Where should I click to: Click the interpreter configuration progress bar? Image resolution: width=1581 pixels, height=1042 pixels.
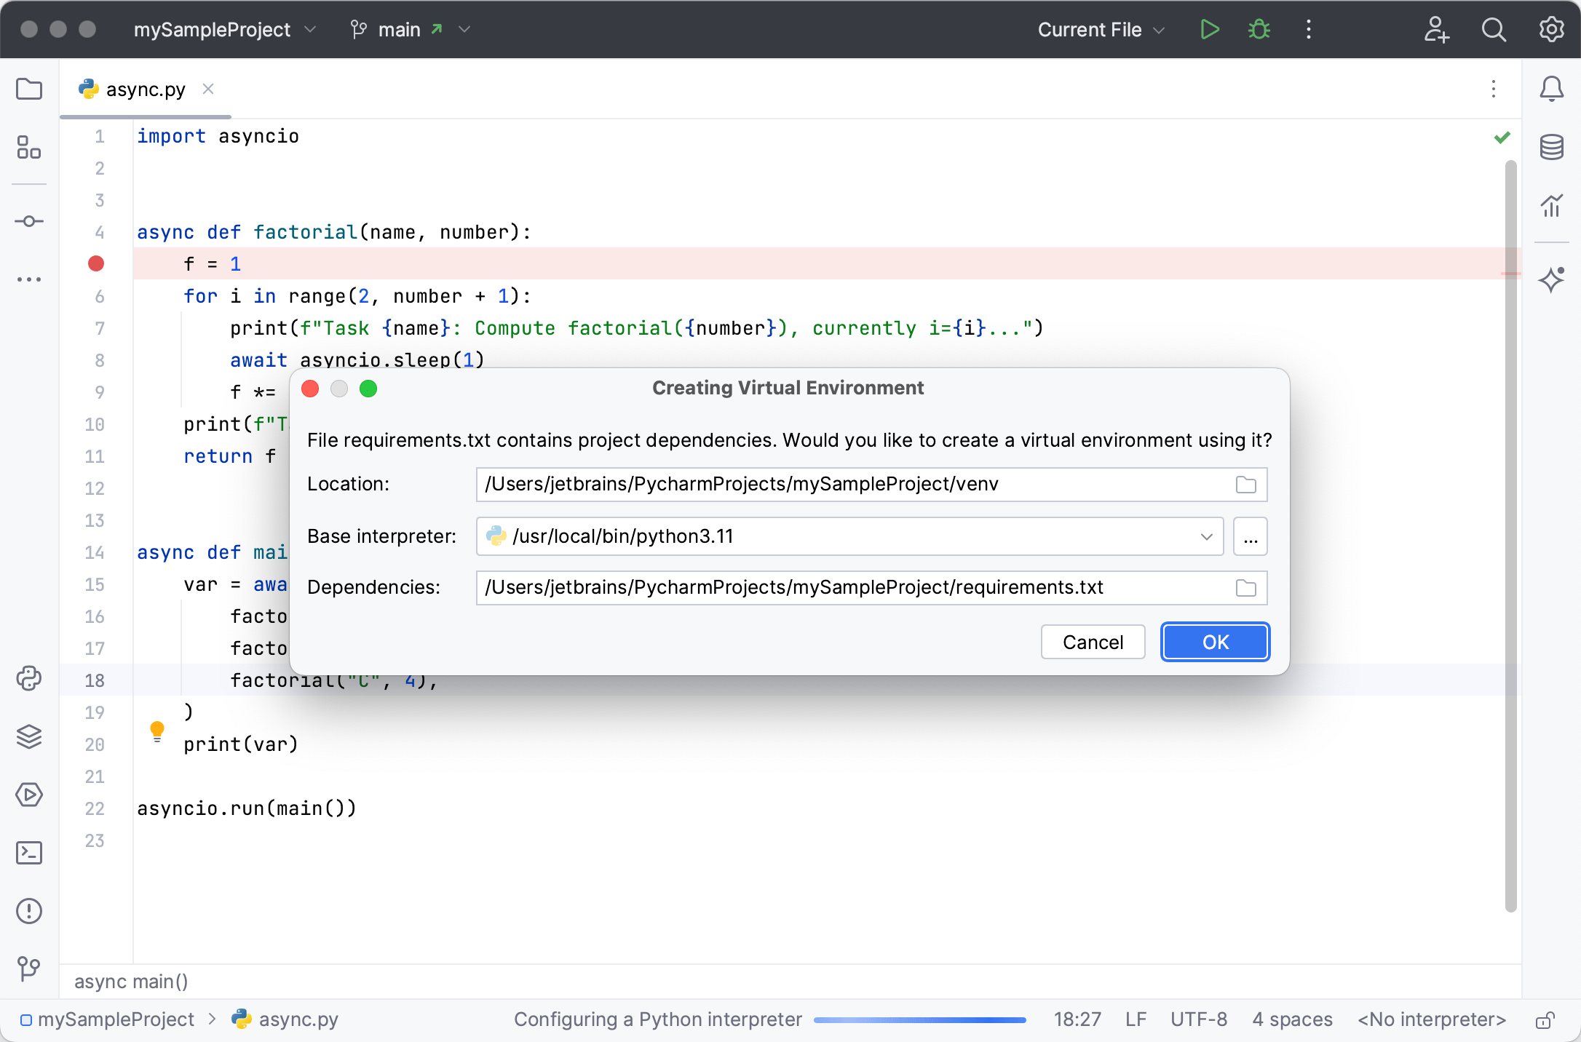pos(919,1019)
